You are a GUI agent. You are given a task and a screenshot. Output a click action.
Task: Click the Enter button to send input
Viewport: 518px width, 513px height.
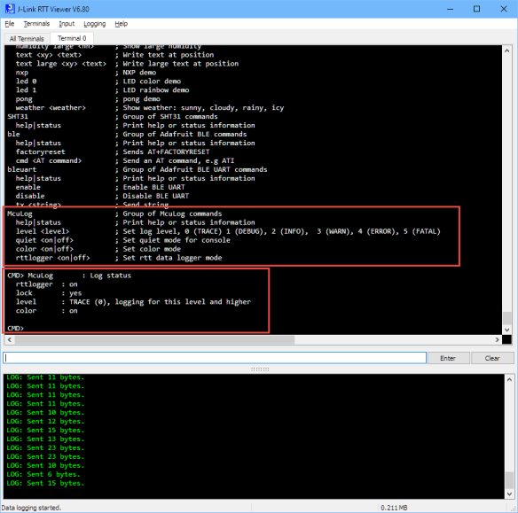[x=448, y=358]
